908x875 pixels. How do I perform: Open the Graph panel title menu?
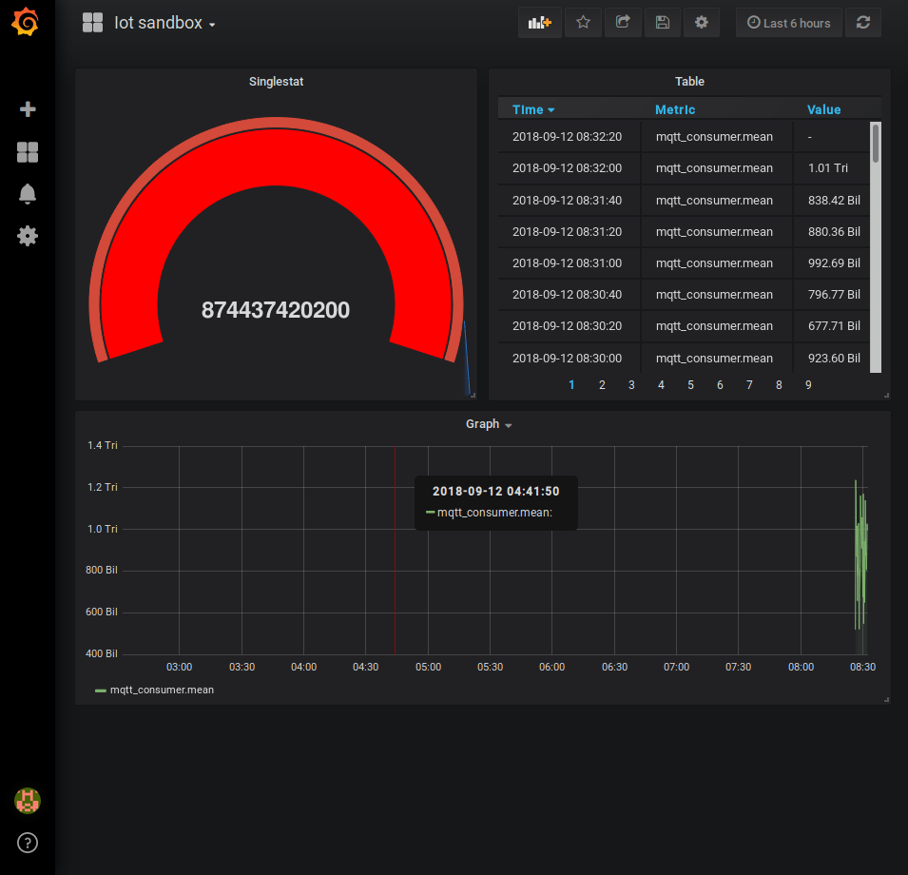[488, 424]
